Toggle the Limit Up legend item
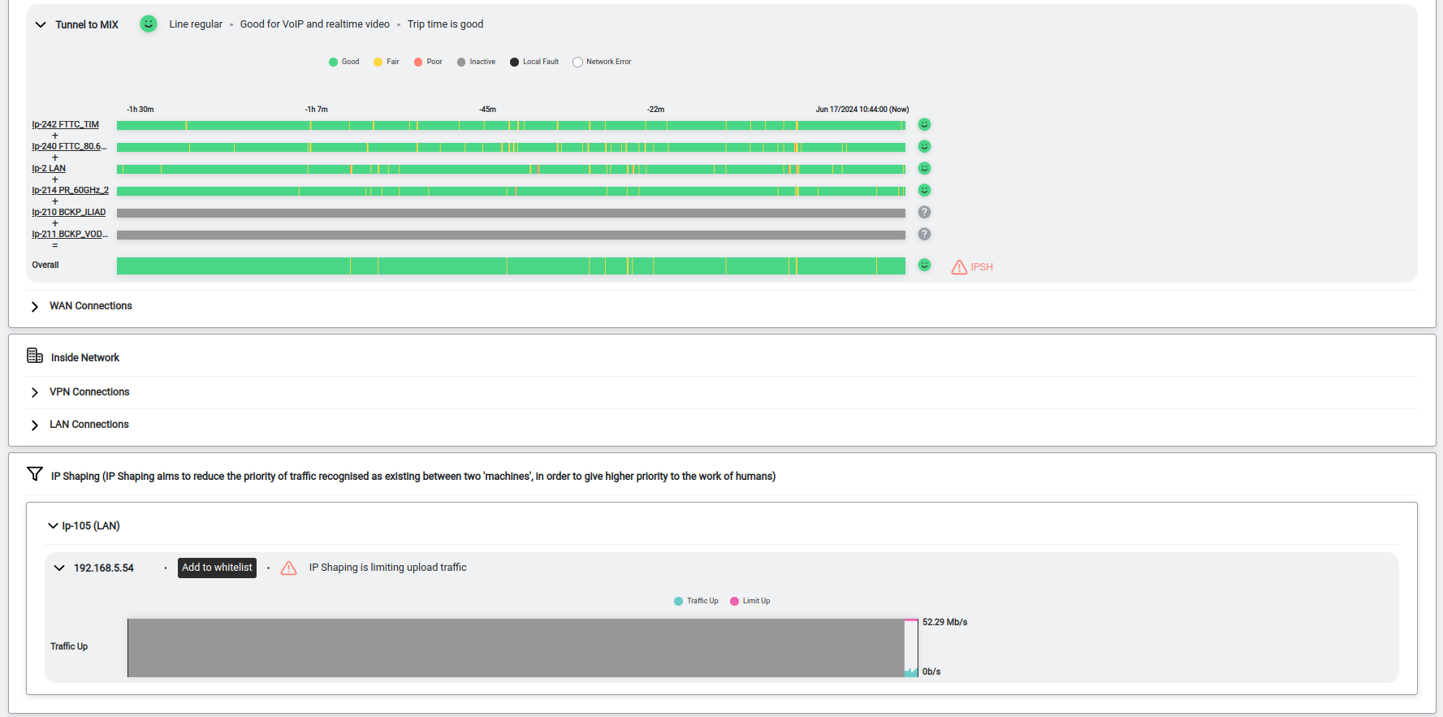The width and height of the screenshot is (1443, 717). 750,601
